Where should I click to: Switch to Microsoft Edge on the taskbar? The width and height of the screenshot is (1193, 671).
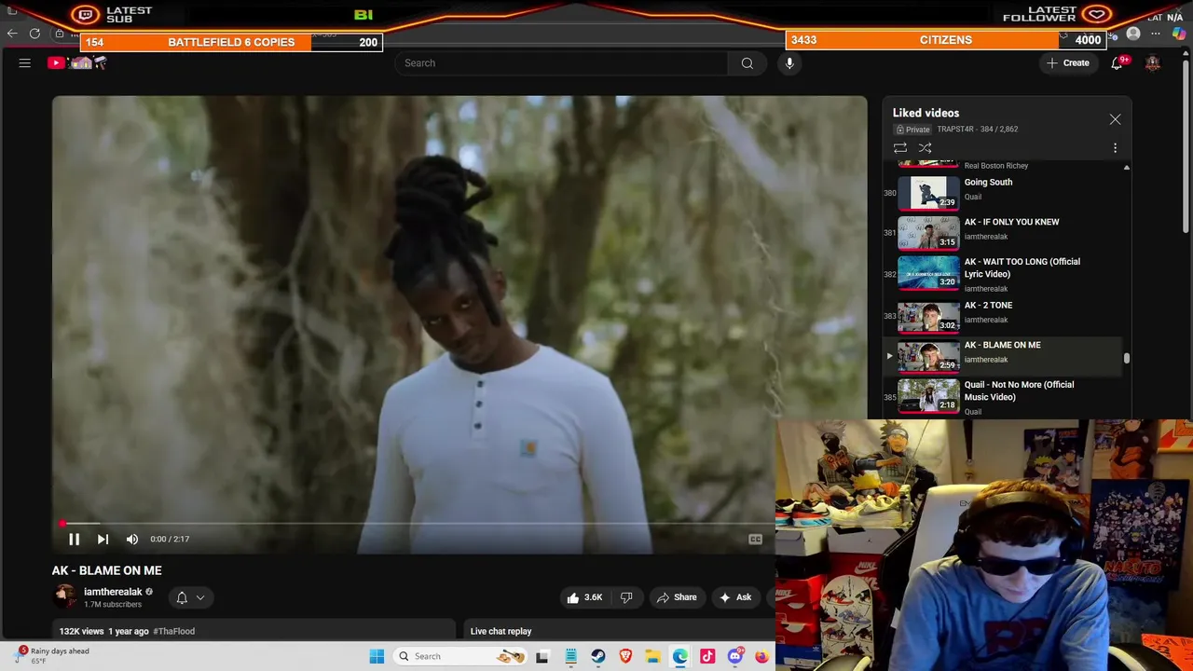(680, 656)
